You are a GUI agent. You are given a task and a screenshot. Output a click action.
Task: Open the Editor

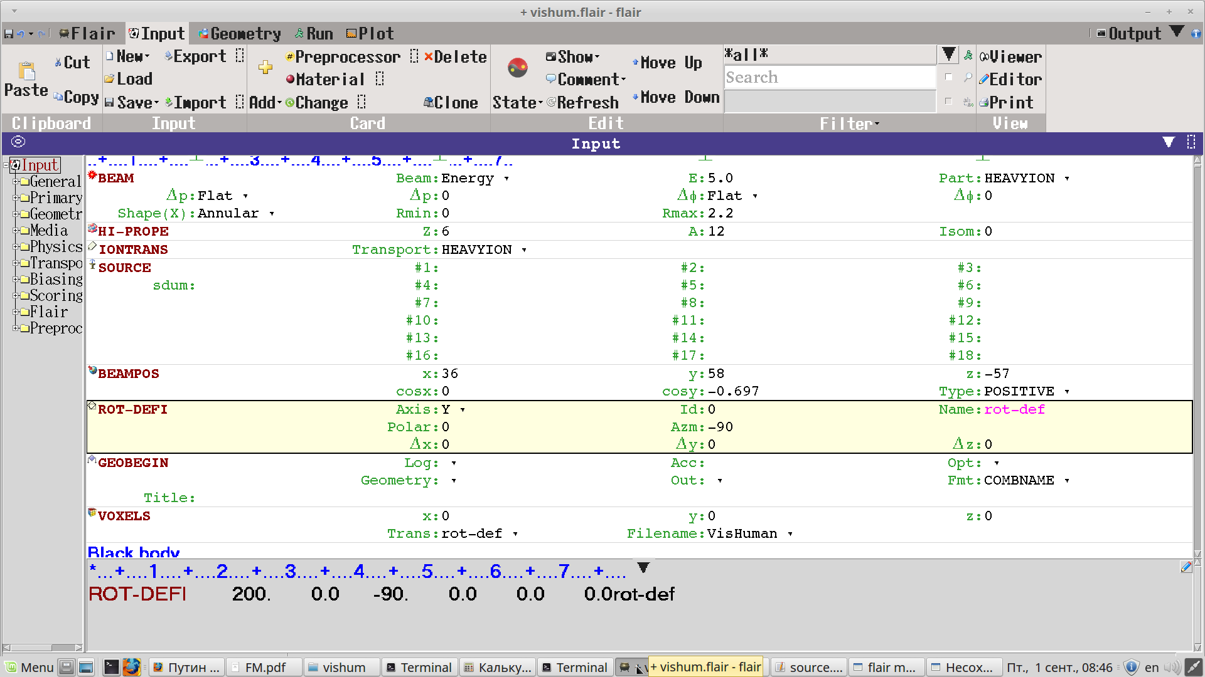pos(1011,80)
